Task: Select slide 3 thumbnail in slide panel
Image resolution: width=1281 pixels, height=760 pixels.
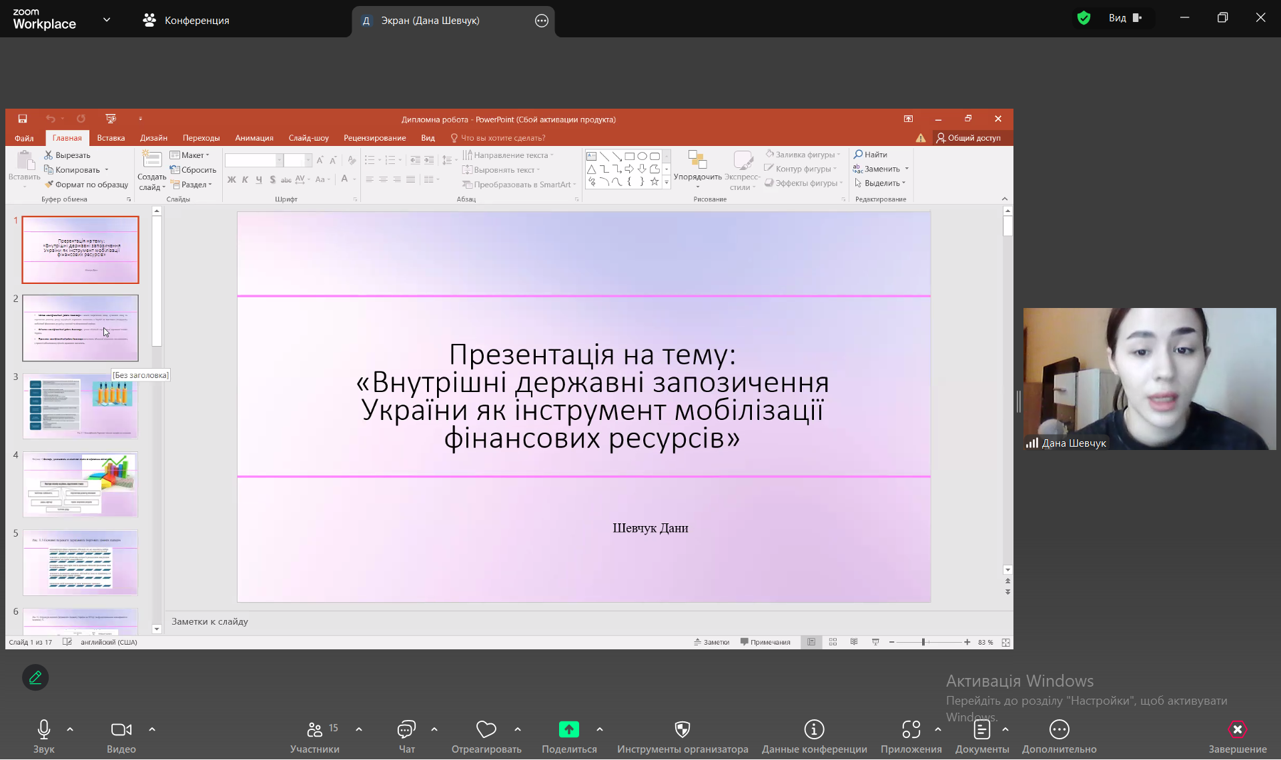Action: (80, 406)
